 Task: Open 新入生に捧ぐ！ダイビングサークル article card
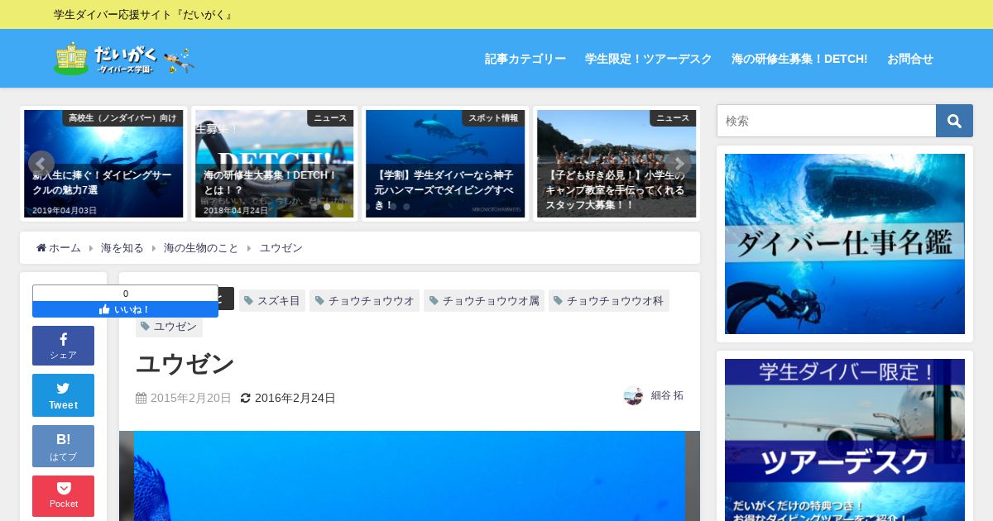(103, 164)
